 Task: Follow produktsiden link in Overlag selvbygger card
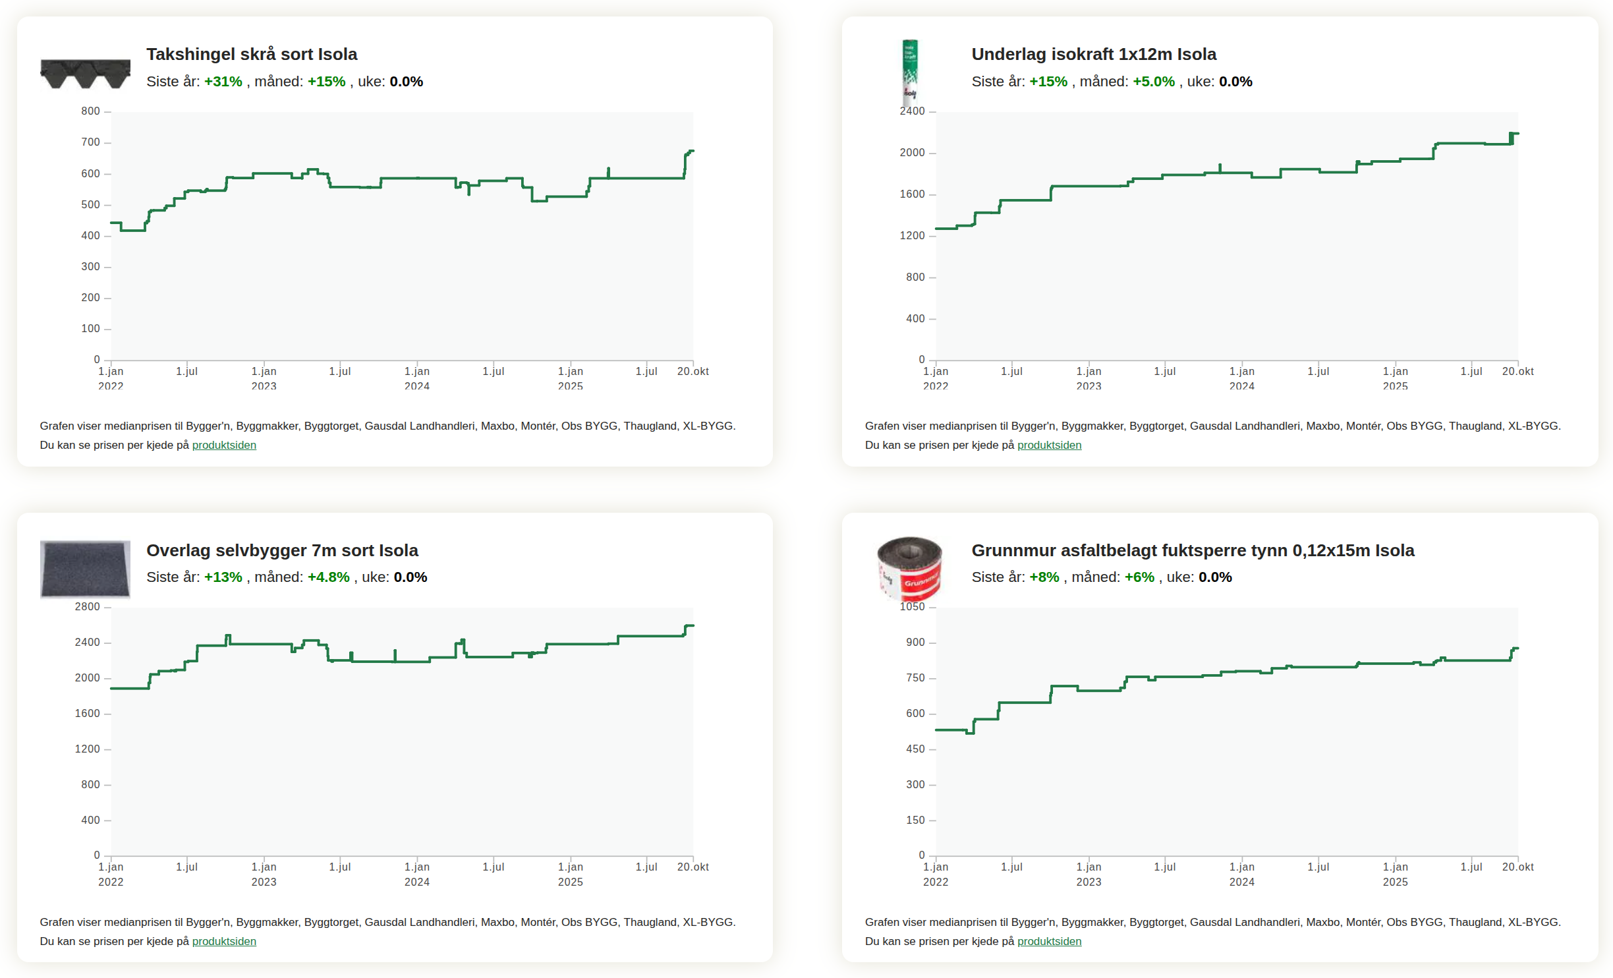click(x=224, y=941)
